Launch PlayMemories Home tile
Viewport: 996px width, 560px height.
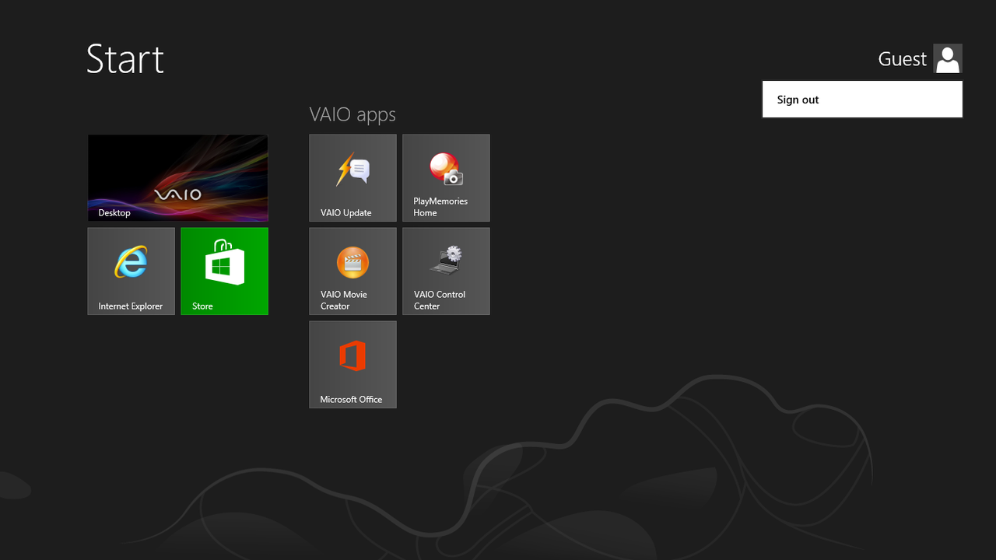[446, 178]
